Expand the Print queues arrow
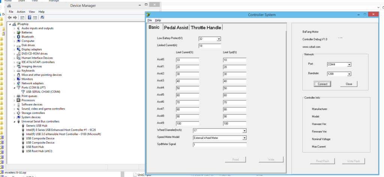The image size is (384, 177). pos(15,96)
